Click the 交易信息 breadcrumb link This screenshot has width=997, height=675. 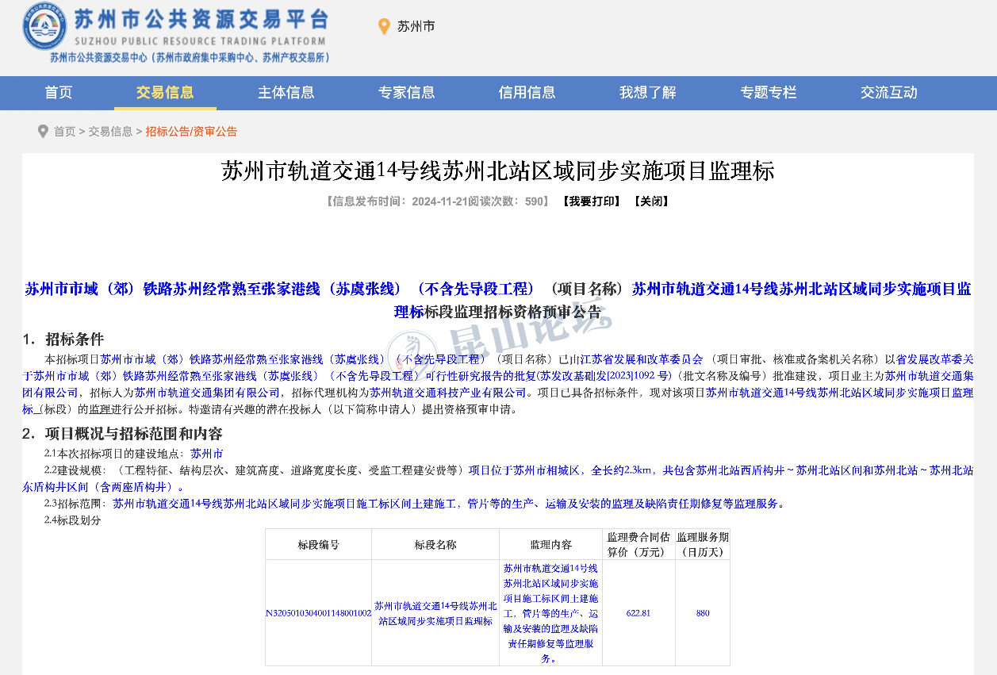pyautogui.click(x=110, y=132)
